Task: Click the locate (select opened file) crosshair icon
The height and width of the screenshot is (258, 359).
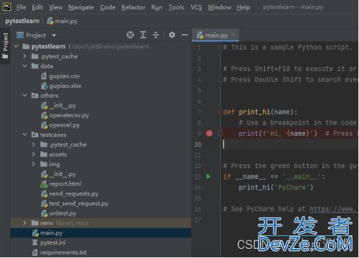Action: click(x=130, y=35)
